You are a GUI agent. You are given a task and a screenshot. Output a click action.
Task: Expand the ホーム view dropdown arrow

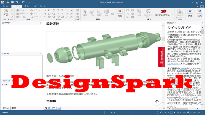(26, 10)
